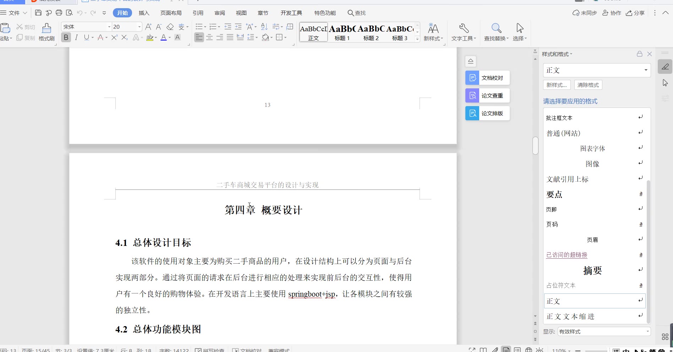Click the superscript X² icon

pos(114,37)
